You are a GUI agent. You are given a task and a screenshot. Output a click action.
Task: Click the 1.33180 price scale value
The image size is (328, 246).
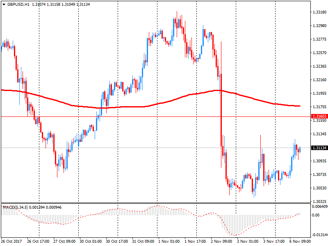[319, 12]
